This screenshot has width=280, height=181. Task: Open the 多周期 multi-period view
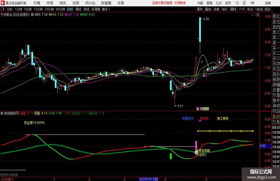click(x=96, y=9)
